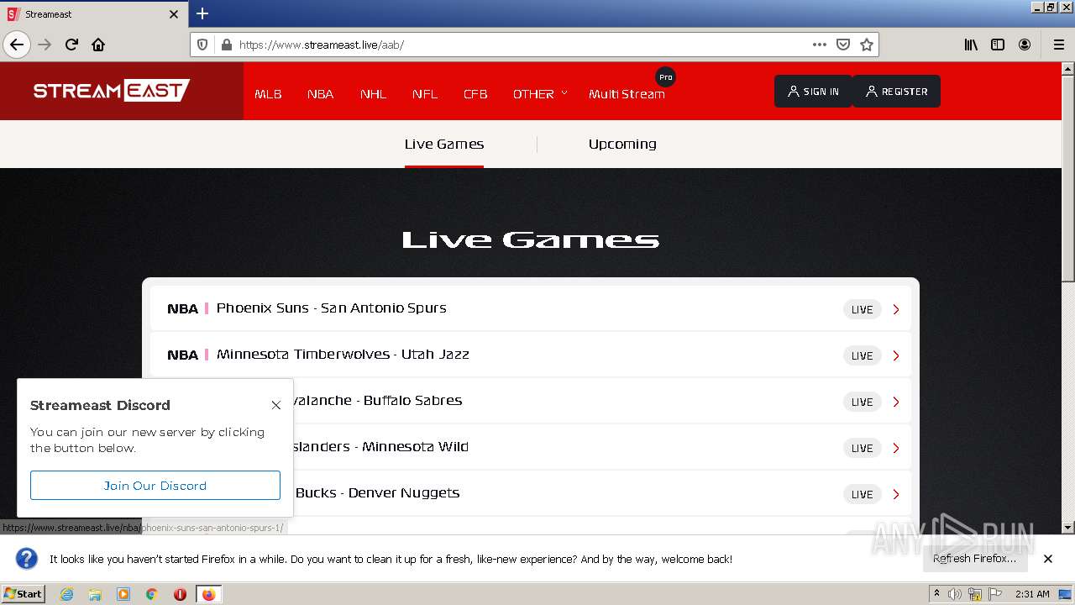Open the NHL section
1075x605 pixels.
point(373,94)
